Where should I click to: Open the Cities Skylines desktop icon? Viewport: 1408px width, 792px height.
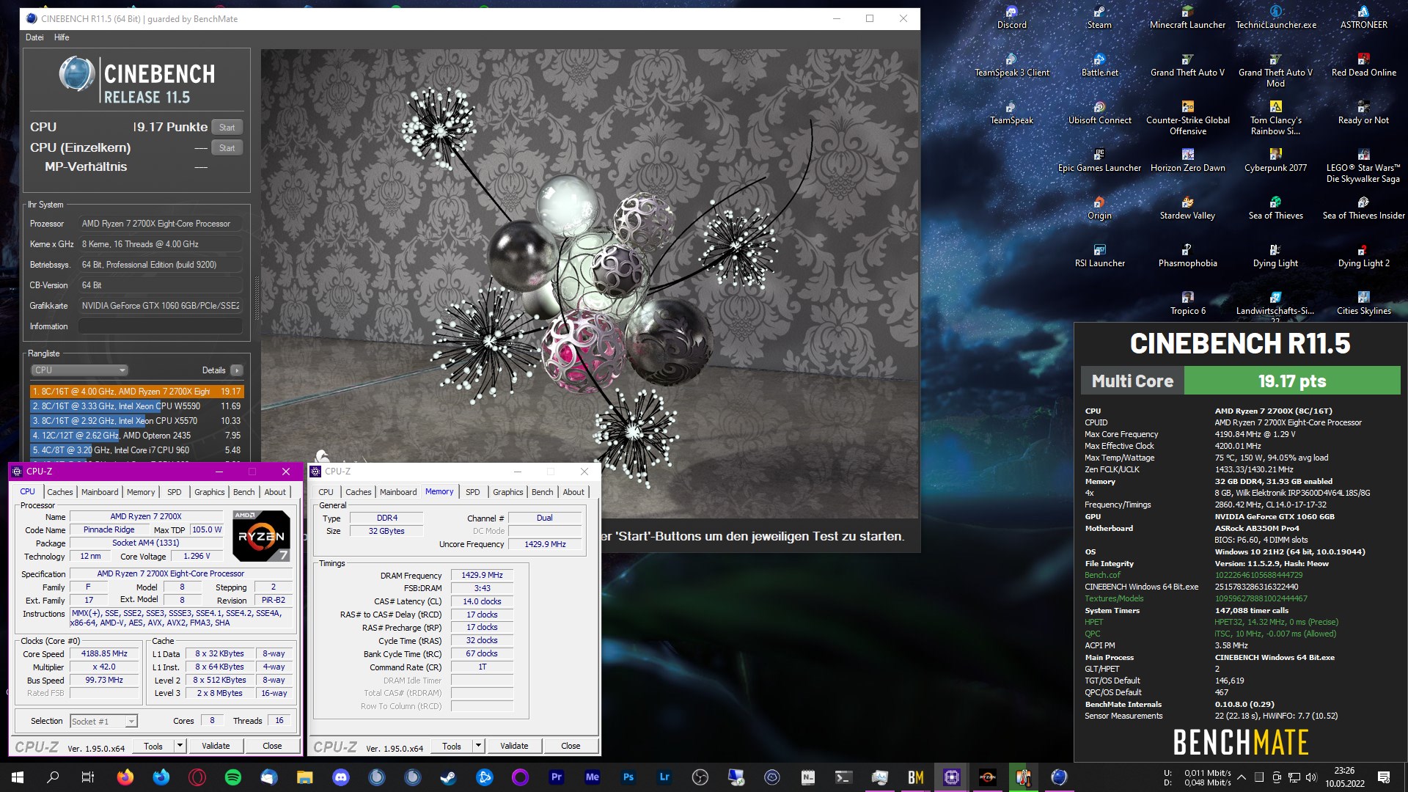[x=1363, y=303]
